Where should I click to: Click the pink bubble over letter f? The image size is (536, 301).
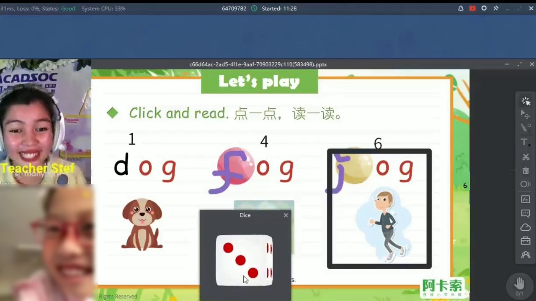point(235,166)
